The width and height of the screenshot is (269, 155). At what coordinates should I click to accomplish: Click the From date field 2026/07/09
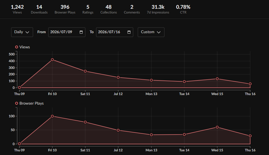(x=67, y=32)
